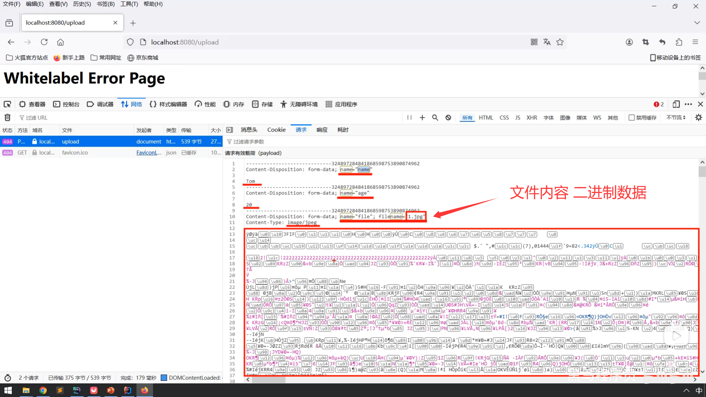The height and width of the screenshot is (397, 706).
Task: Select the XHR filter button
Action: (532, 118)
